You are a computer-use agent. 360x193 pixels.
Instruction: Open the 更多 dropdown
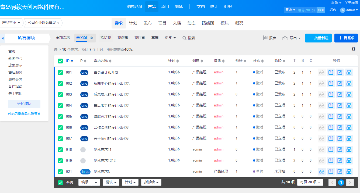point(170,38)
